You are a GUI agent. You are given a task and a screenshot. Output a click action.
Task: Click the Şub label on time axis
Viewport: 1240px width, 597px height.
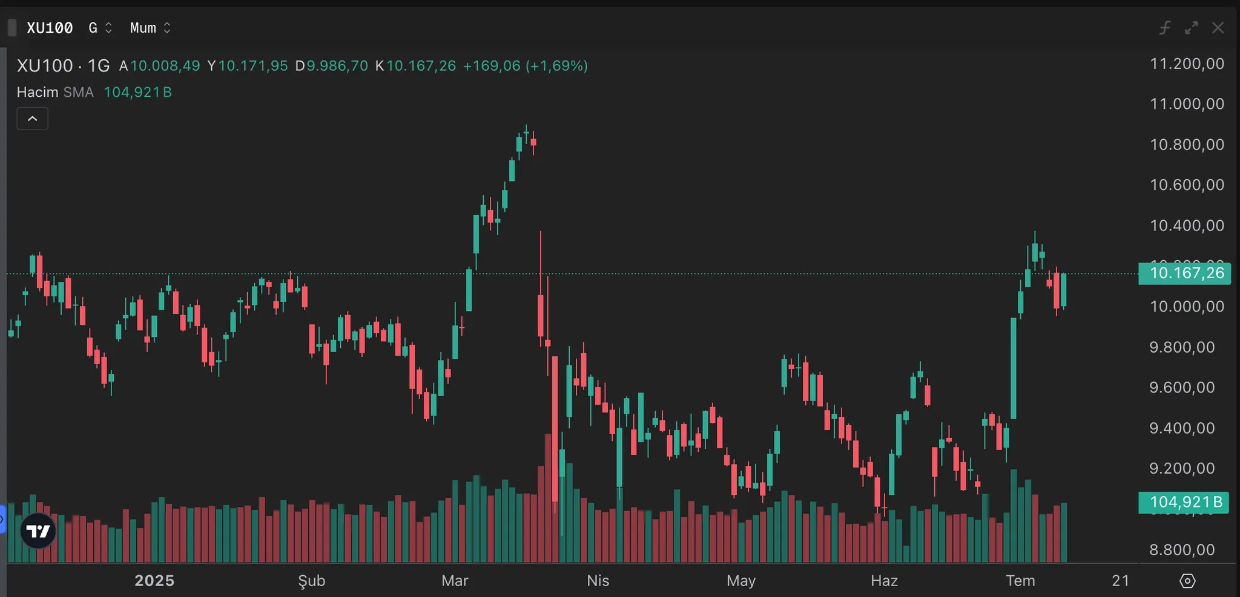[x=312, y=581]
